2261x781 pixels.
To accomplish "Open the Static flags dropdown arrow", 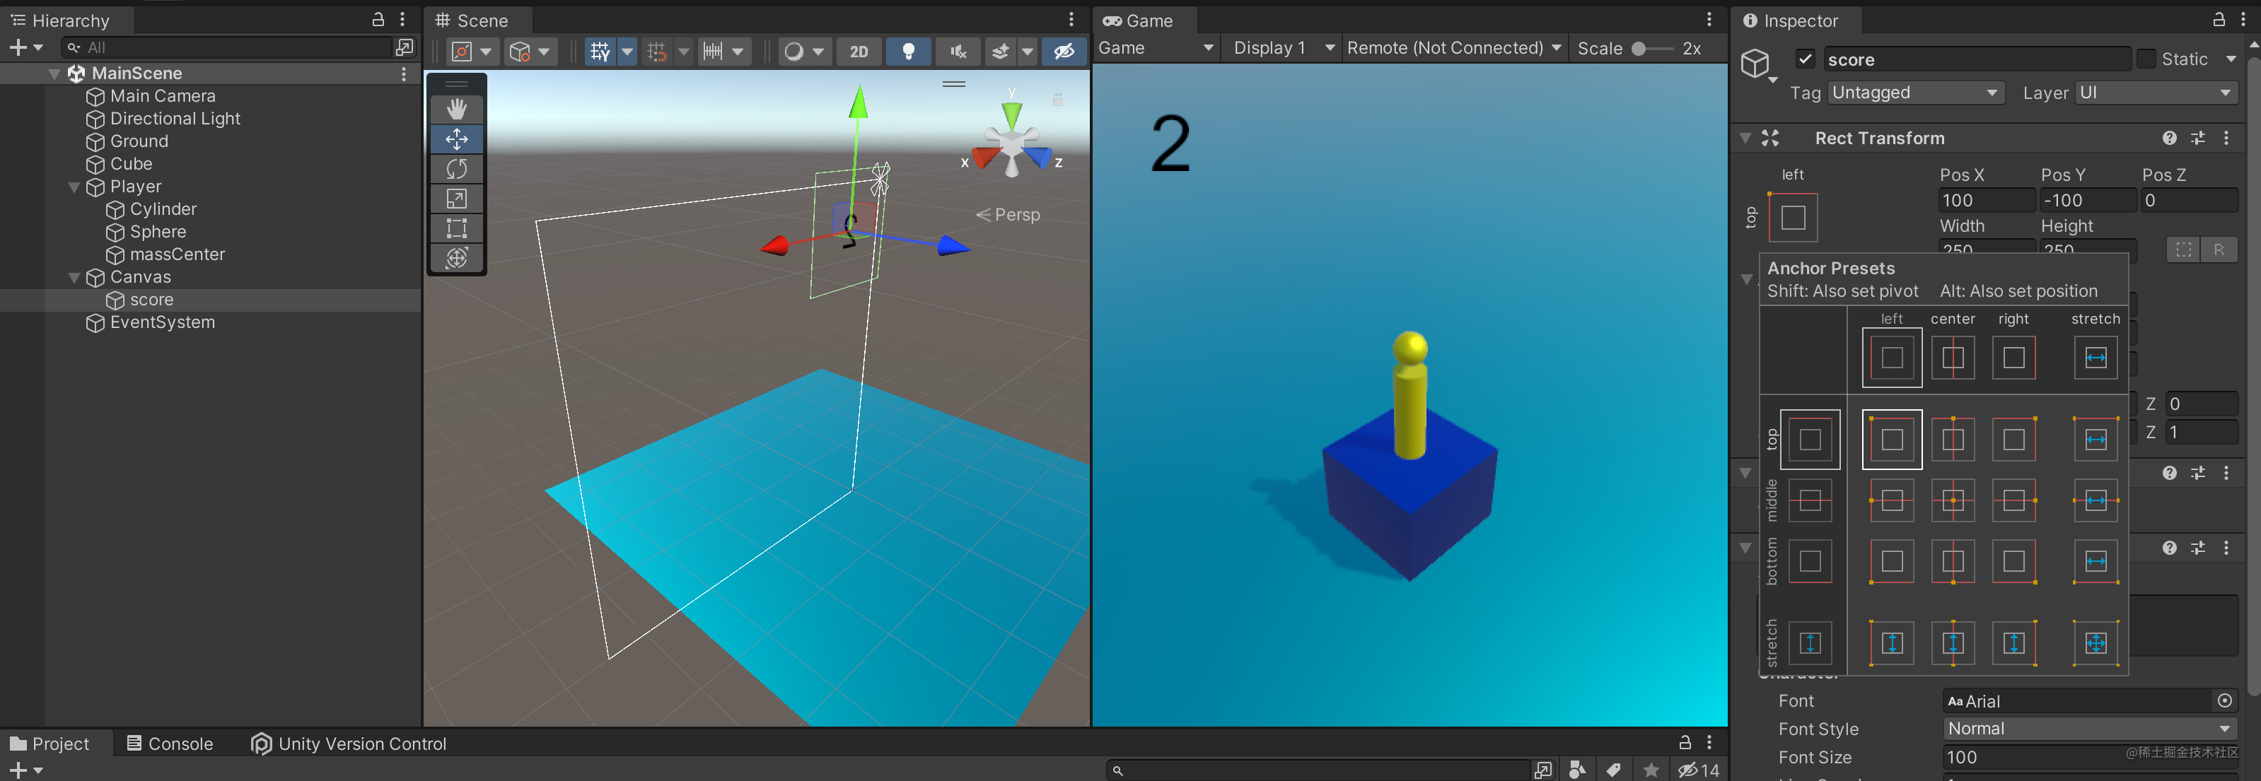I will tap(2231, 59).
